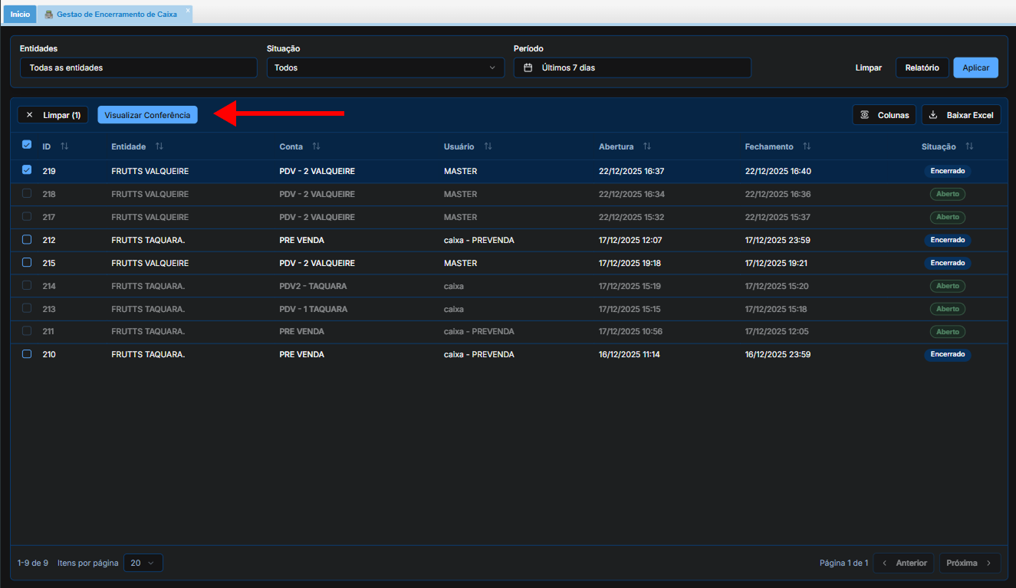Click sort arrows beside Usuário header
This screenshot has height=588, width=1016.
click(488, 146)
